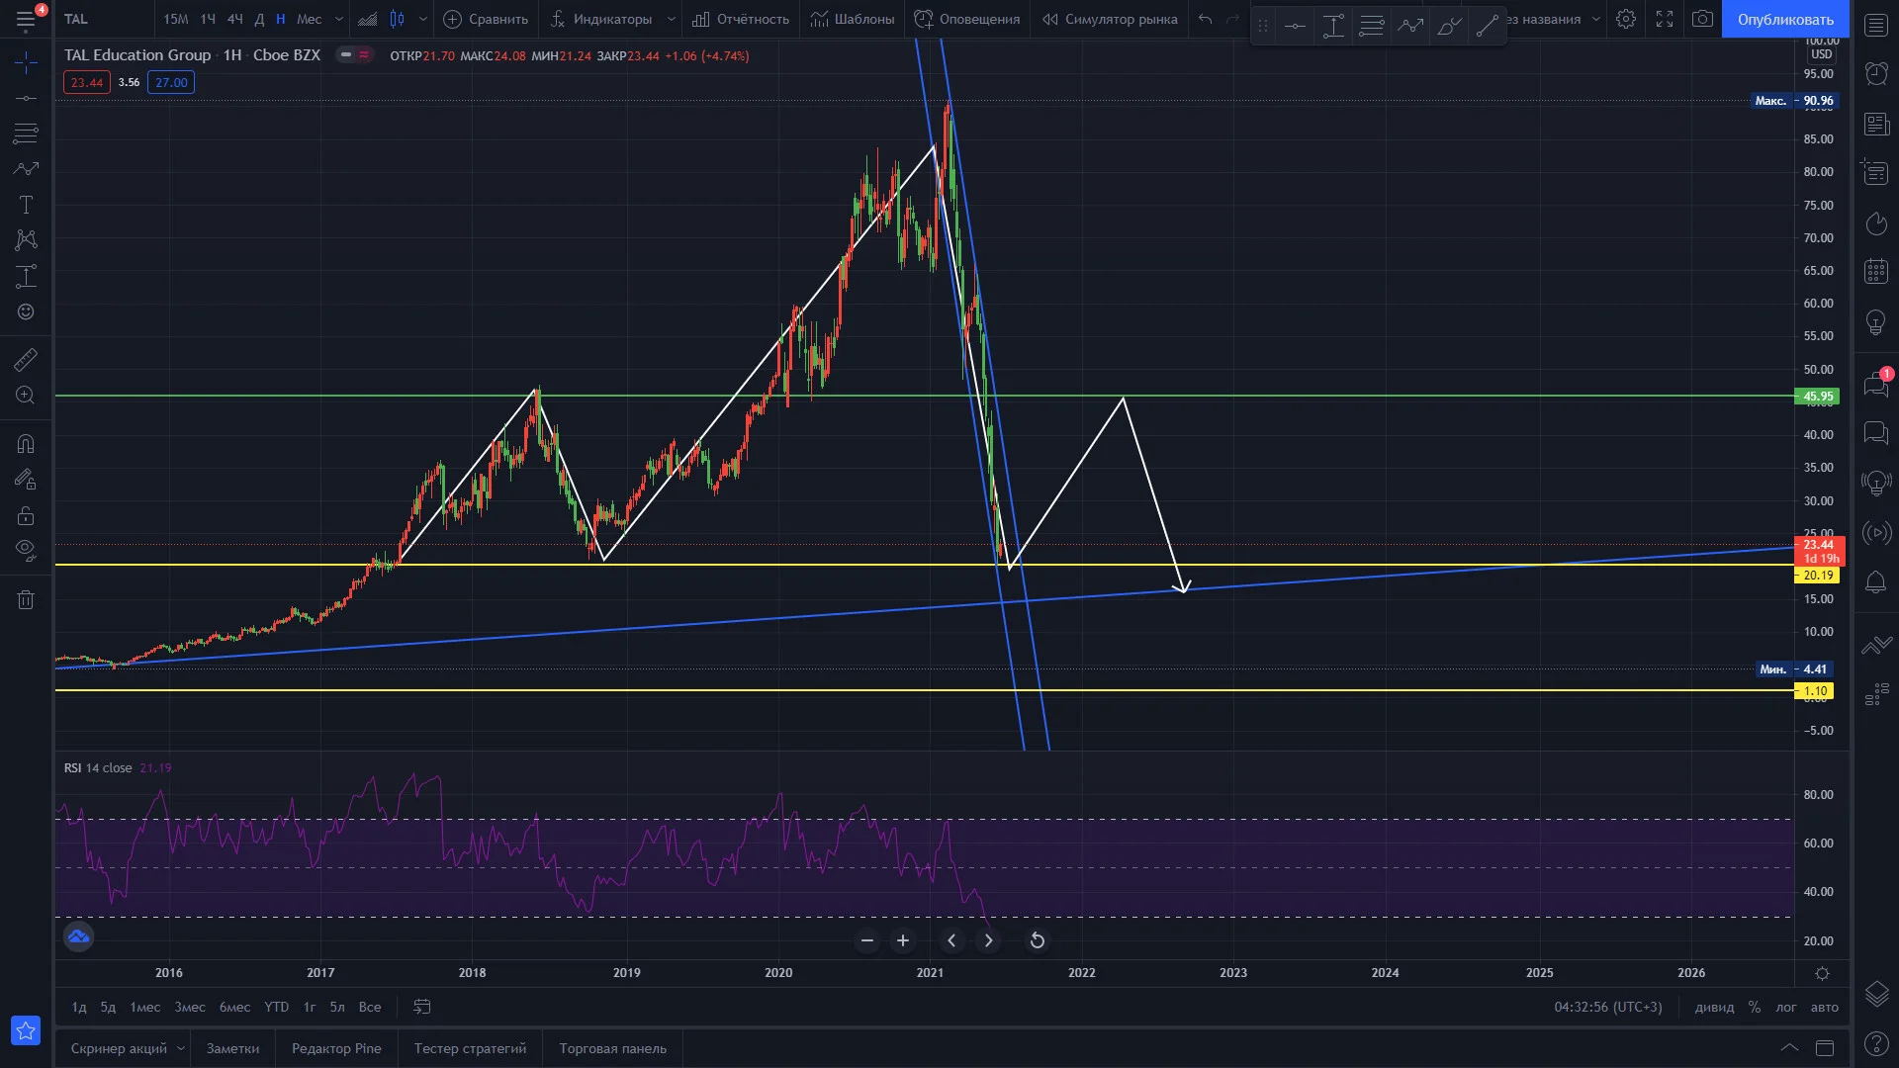Open the emoji icons tool
This screenshot has height=1068, width=1899.
(x=26, y=311)
